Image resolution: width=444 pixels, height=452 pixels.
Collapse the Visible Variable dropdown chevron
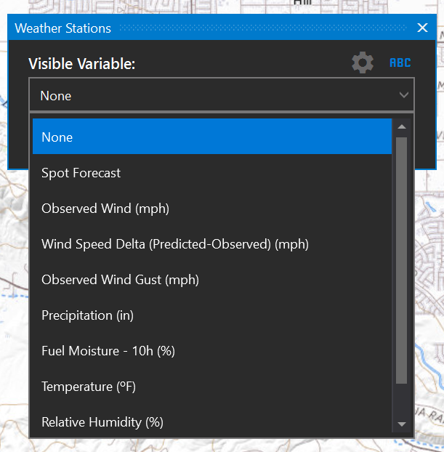[404, 95]
